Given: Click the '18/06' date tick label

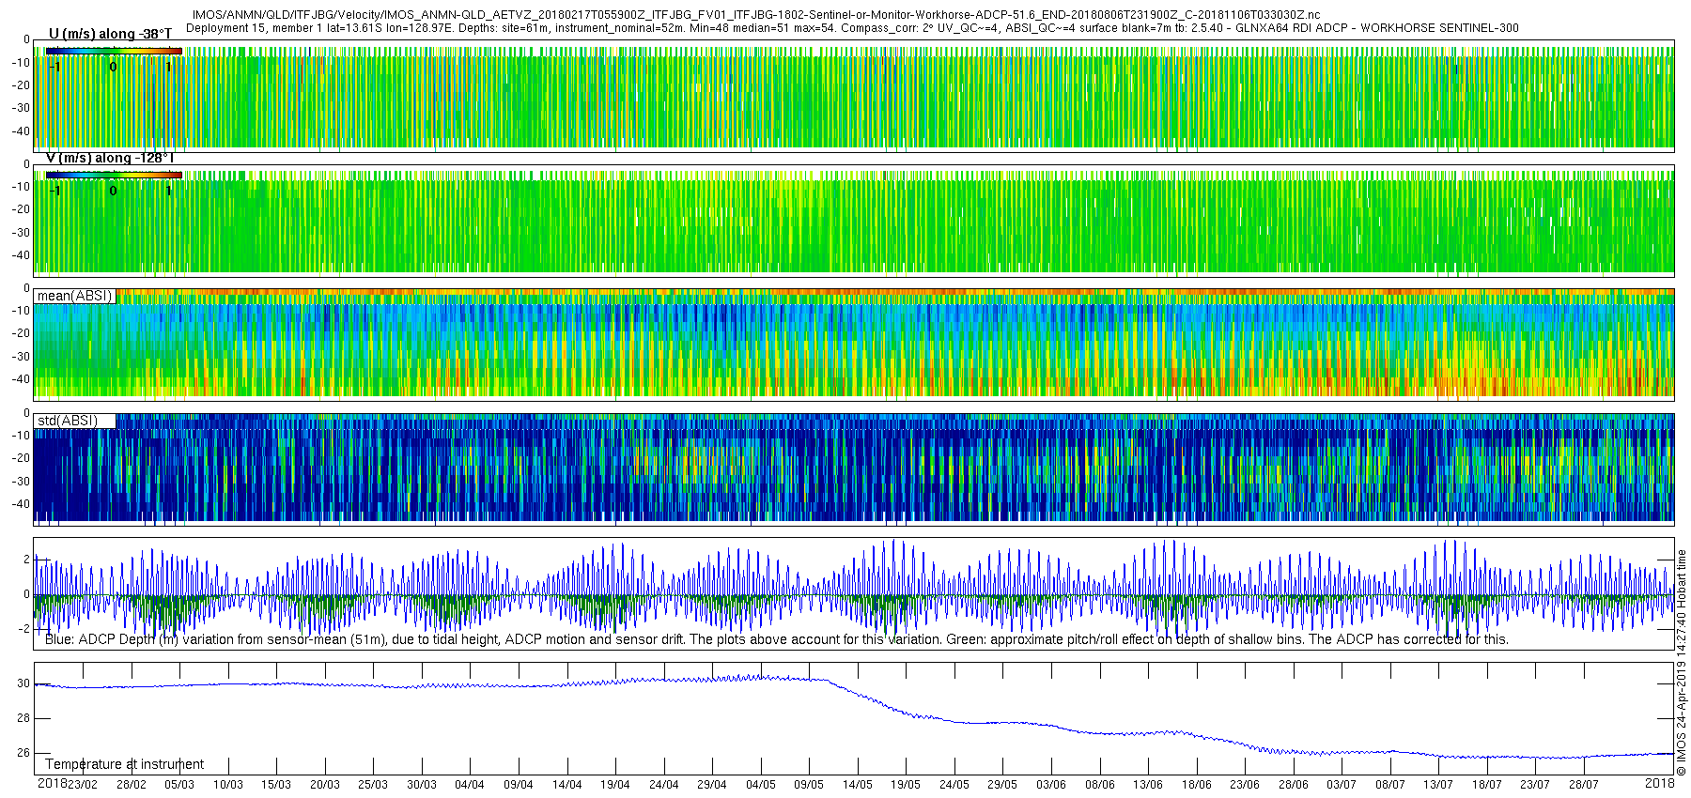Looking at the screenshot, I should (1197, 784).
